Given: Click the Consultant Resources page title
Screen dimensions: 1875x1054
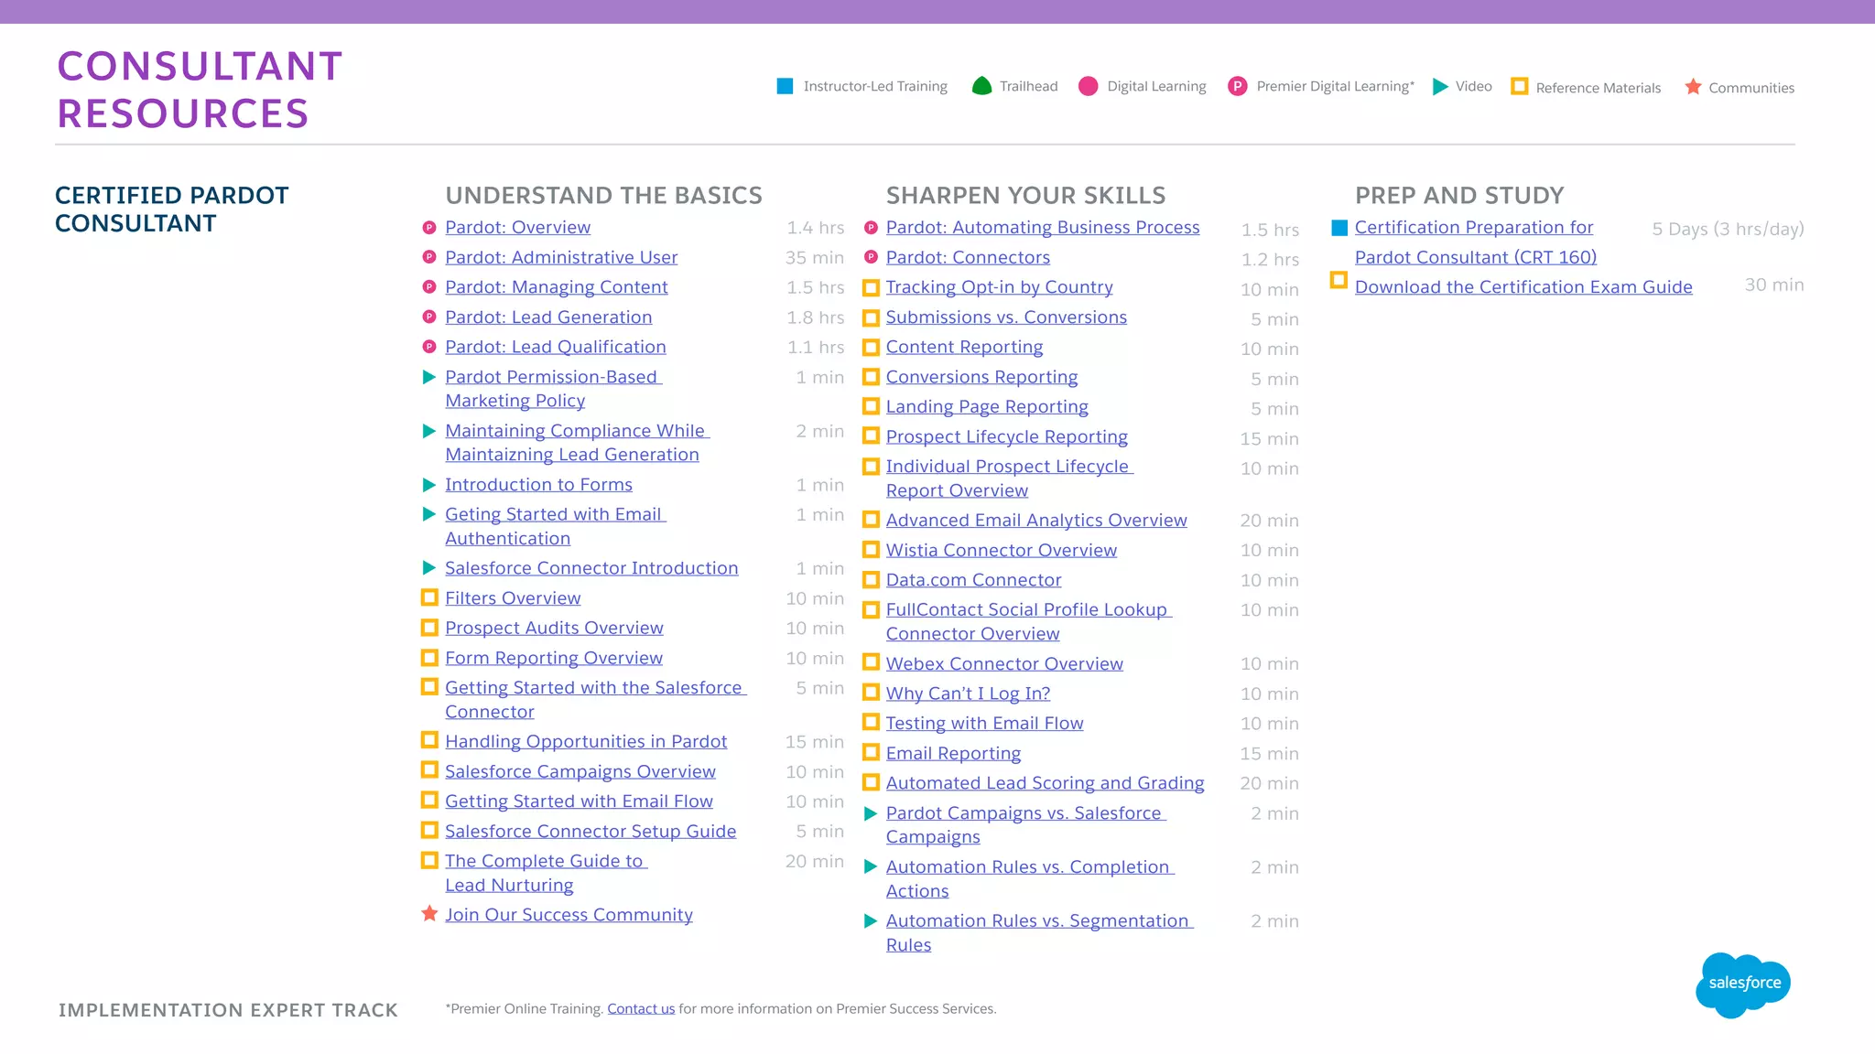Looking at the screenshot, I should pos(200,90).
